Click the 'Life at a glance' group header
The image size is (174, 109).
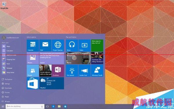(x=31, y=37)
